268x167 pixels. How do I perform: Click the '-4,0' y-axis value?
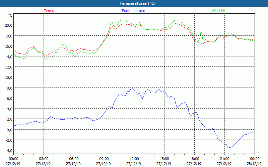(x=9, y=151)
